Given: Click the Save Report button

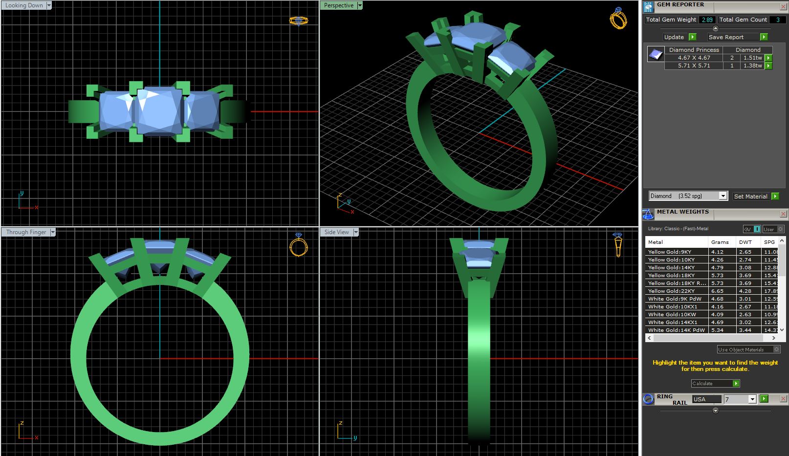Looking at the screenshot, I should (x=738, y=37).
